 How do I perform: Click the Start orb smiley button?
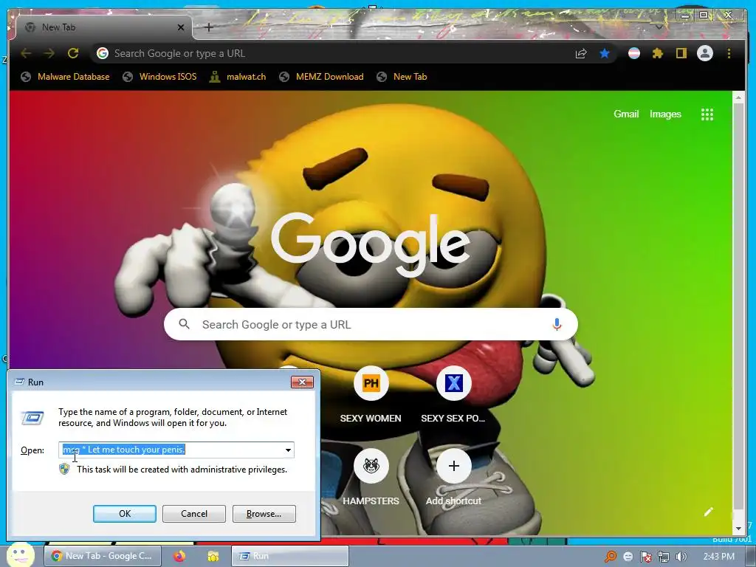tap(20, 554)
